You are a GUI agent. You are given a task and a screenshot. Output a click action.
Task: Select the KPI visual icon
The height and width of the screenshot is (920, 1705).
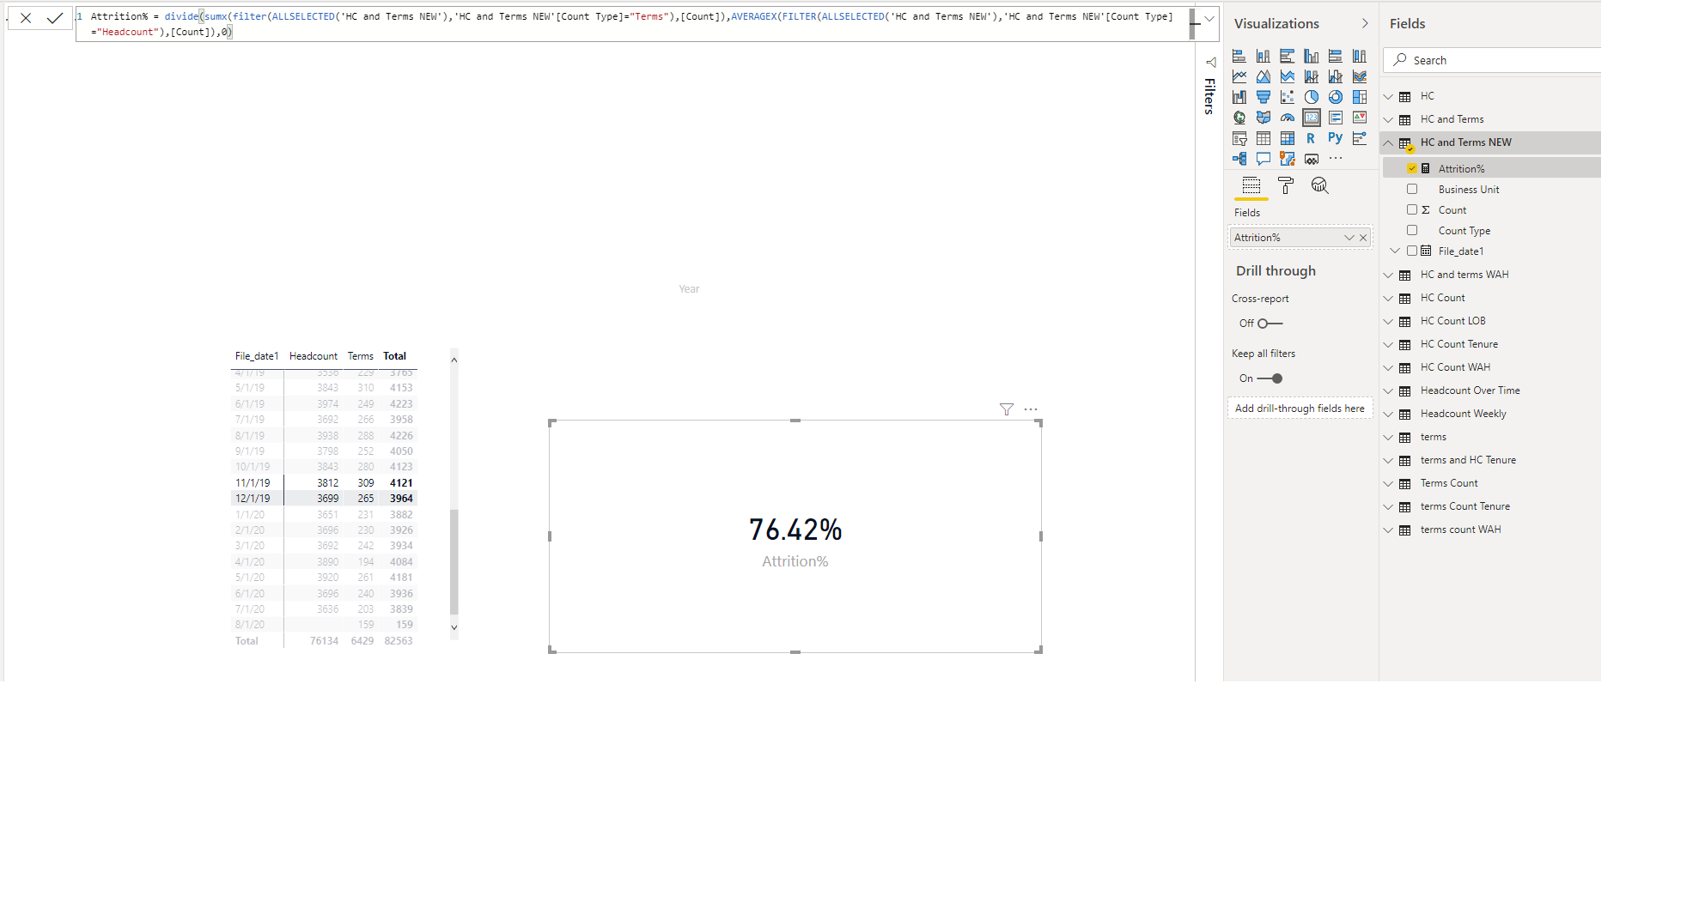(1360, 118)
